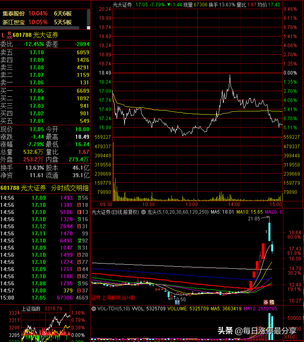Open the VOL-TDX indicator dropdown circle

click(94, 309)
